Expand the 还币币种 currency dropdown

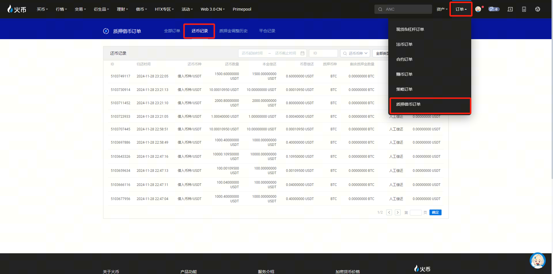[355, 53]
